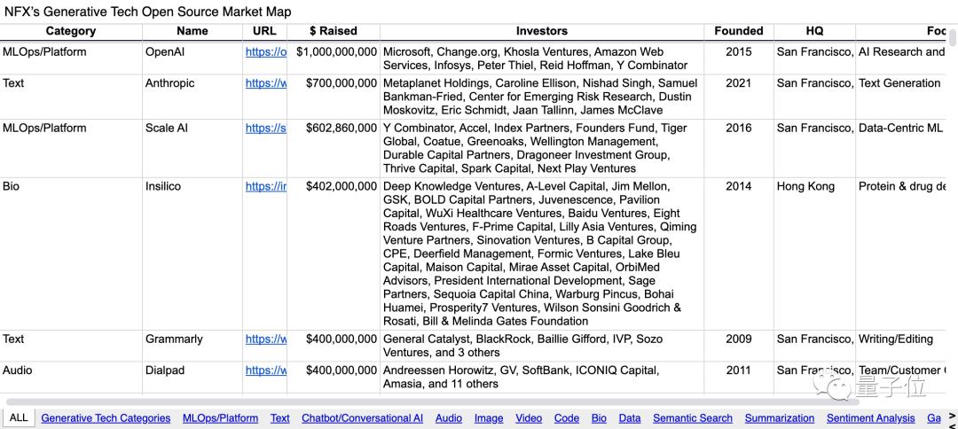Open the Sentiment Analysis sheet tab

tap(870, 417)
